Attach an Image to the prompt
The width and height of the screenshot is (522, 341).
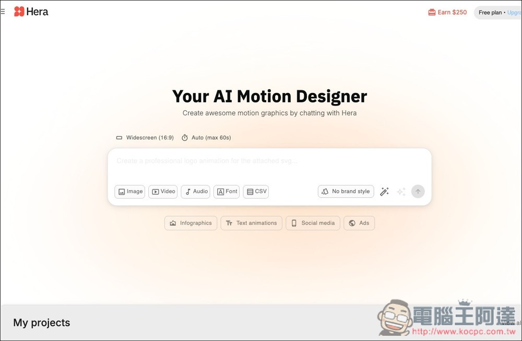(x=130, y=192)
